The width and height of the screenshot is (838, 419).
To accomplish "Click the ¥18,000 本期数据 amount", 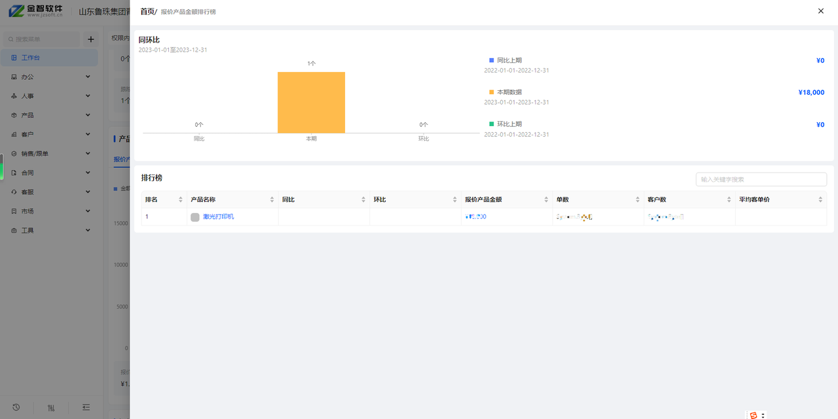I will [811, 92].
